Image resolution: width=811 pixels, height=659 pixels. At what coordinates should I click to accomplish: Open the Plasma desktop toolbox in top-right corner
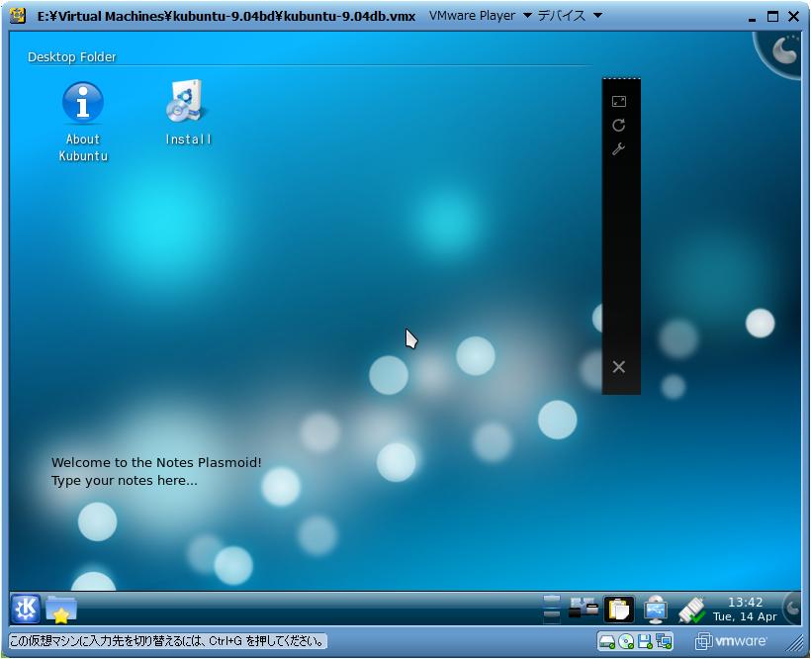(784, 48)
